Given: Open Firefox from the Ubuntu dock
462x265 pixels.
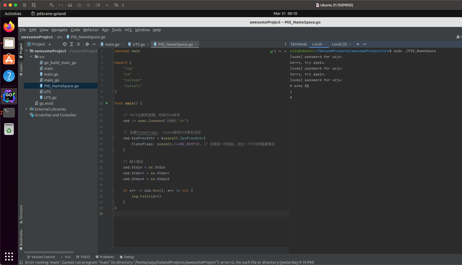Looking at the screenshot, I should (9, 27).
